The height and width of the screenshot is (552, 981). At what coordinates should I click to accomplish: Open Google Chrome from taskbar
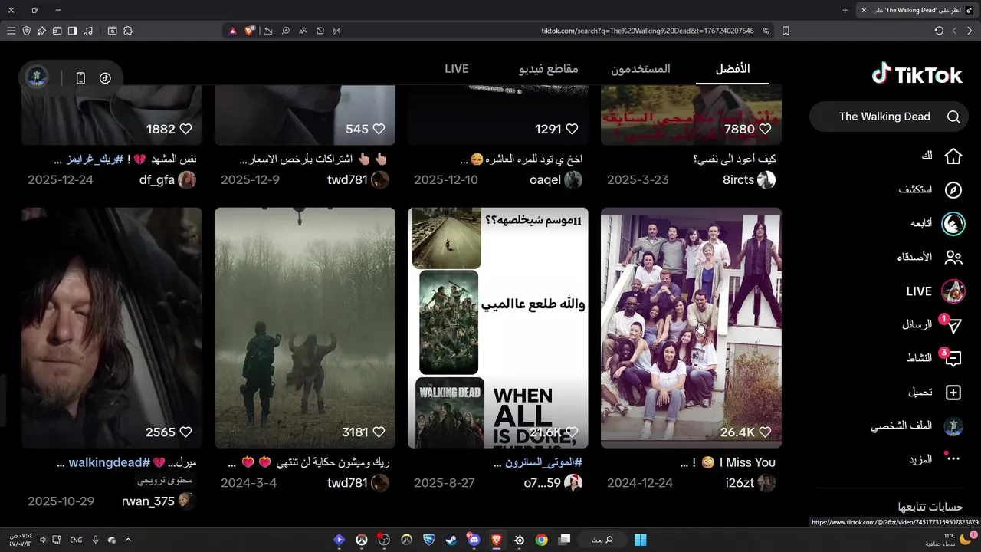tap(541, 540)
